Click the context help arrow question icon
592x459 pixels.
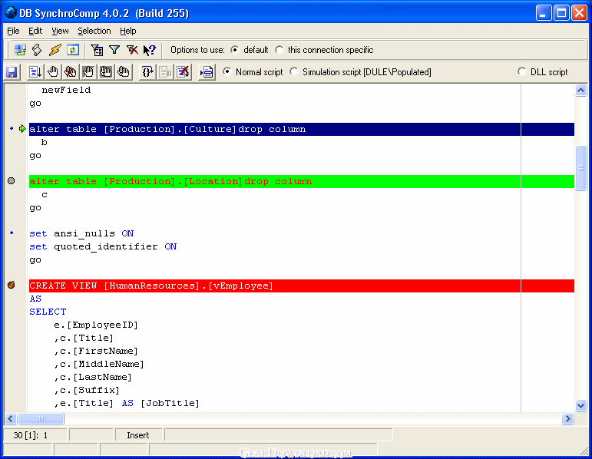[x=150, y=50]
